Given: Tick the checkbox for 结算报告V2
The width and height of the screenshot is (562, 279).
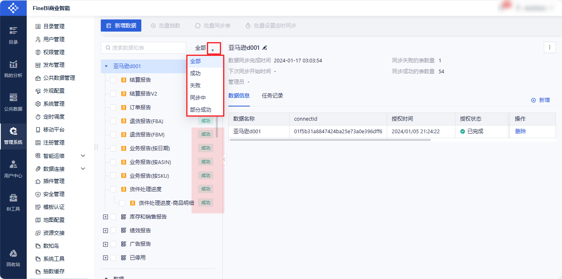Looking at the screenshot, I should click(x=113, y=94).
